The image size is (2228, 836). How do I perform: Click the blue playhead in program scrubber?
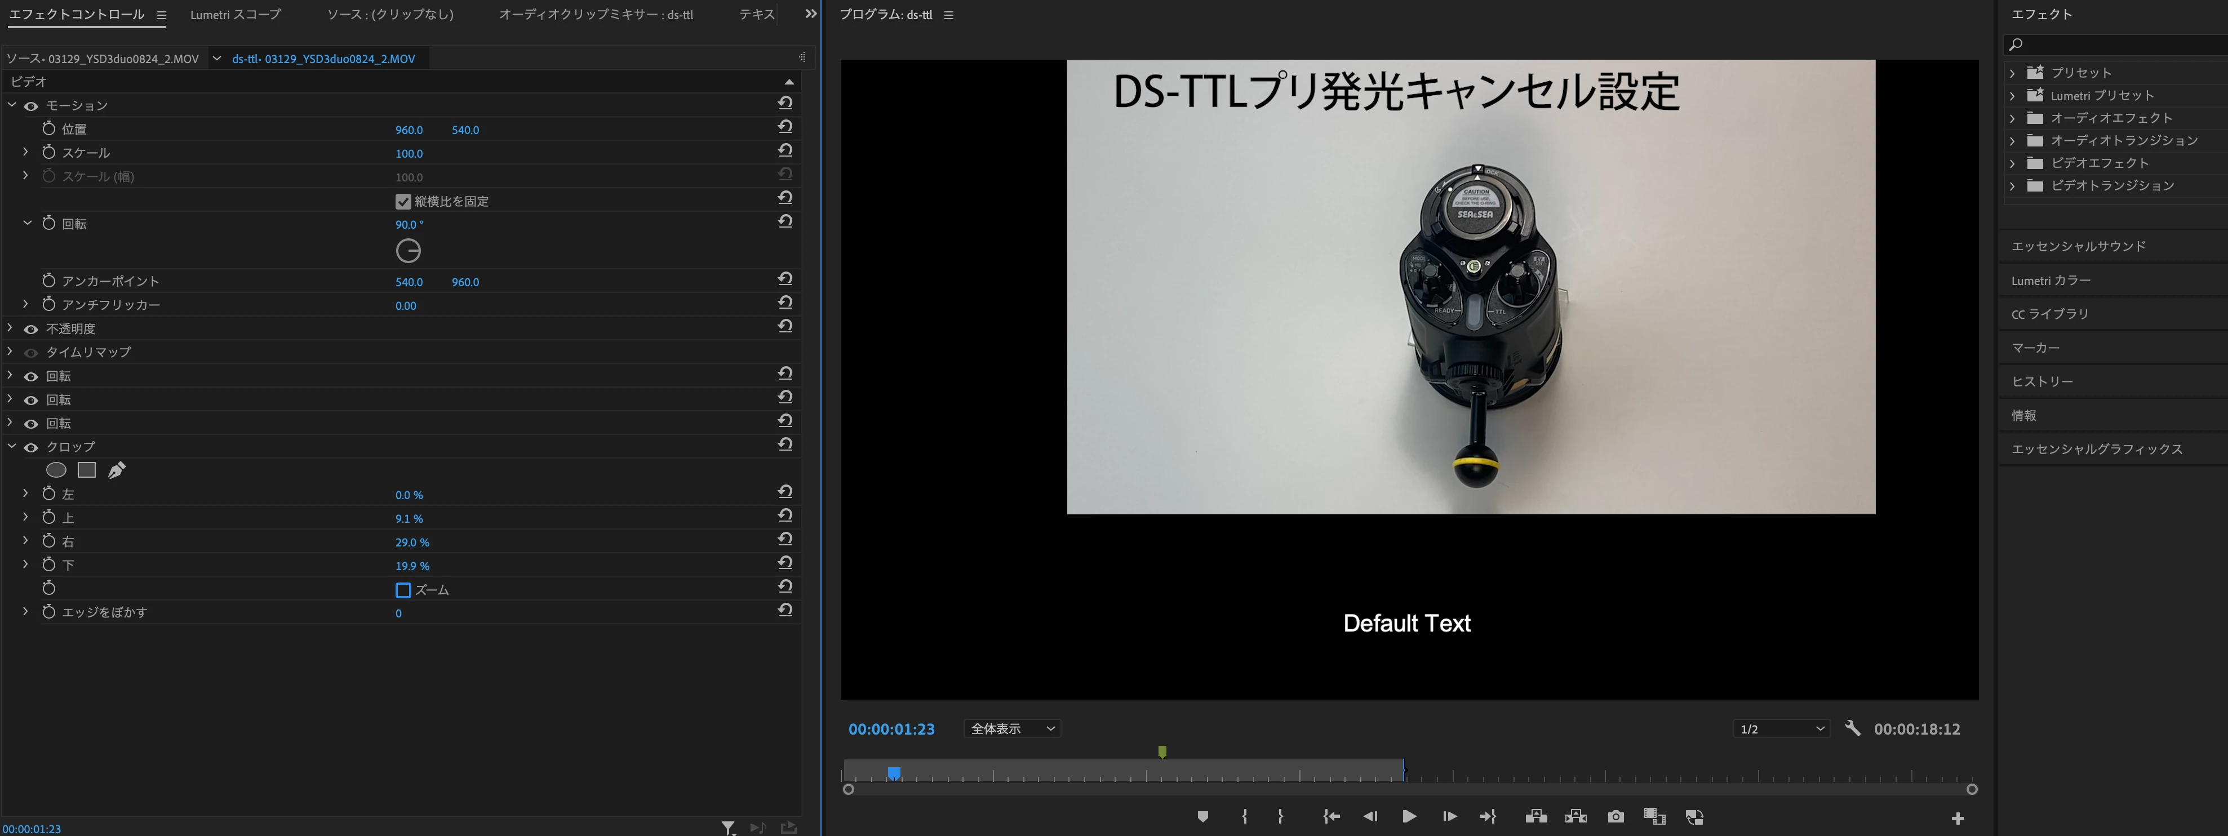click(x=894, y=772)
